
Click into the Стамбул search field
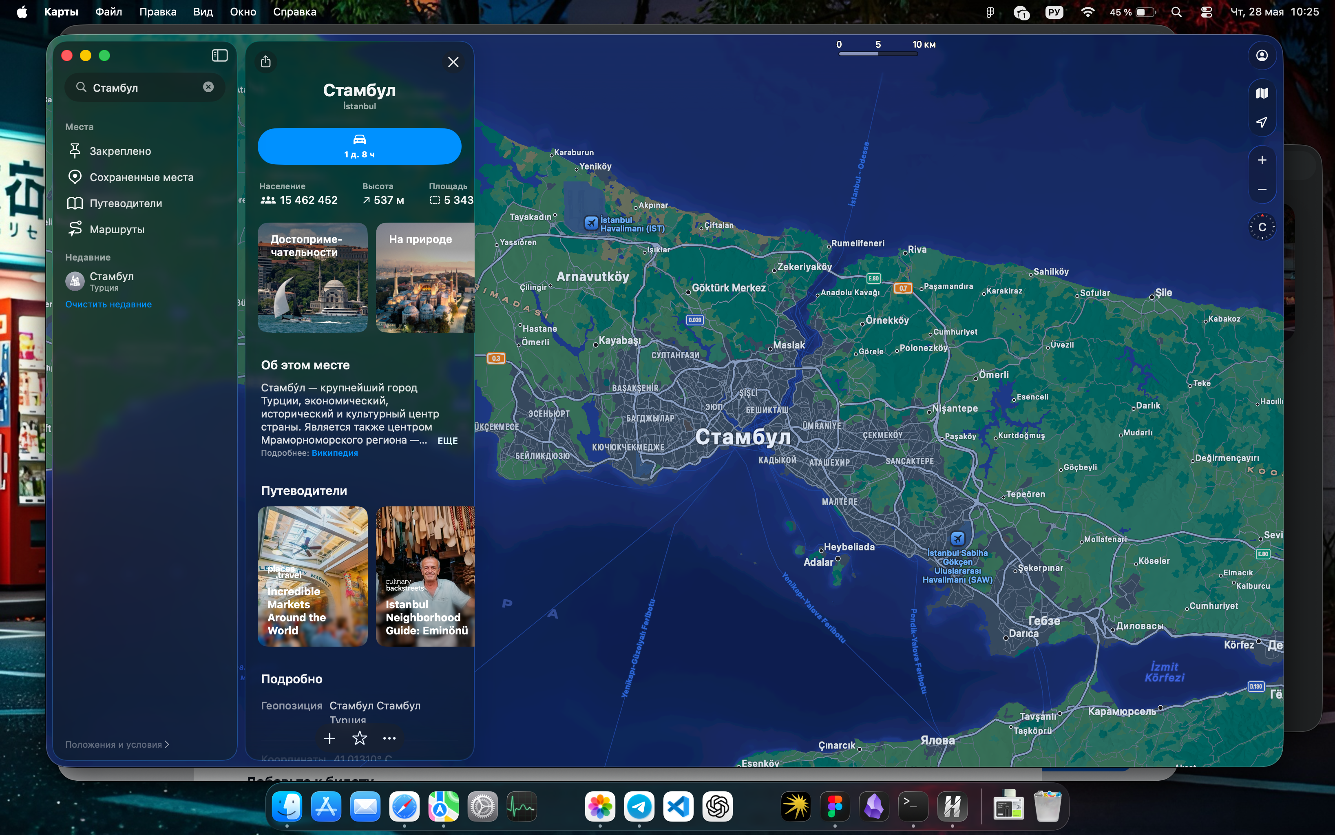[145, 87]
